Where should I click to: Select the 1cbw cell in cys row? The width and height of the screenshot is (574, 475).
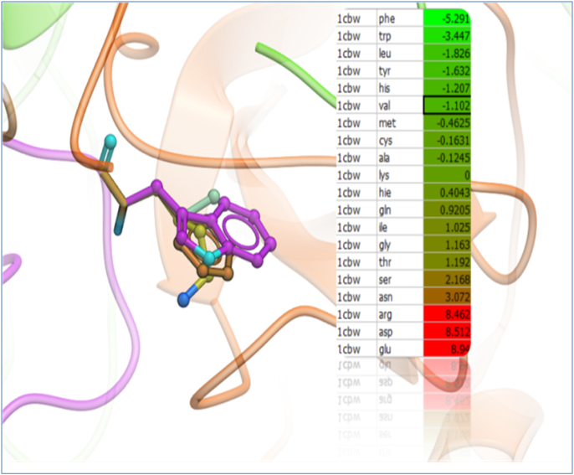point(356,140)
